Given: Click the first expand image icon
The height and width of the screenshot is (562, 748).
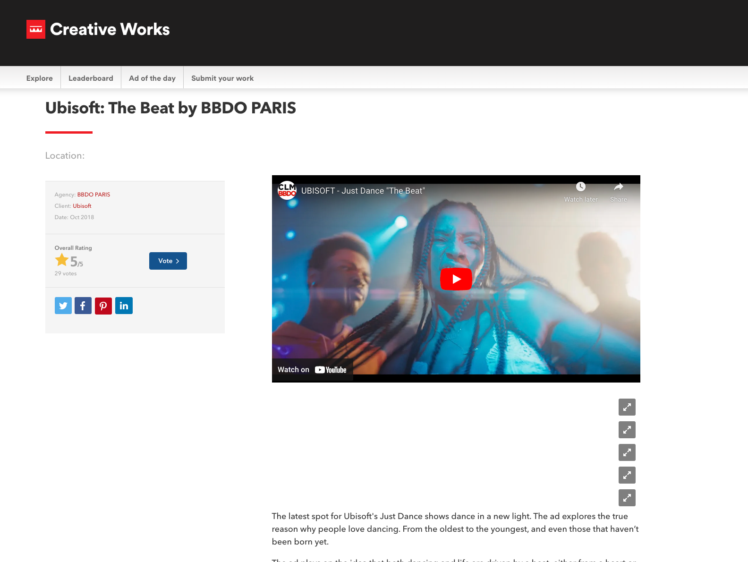Looking at the screenshot, I should (627, 407).
